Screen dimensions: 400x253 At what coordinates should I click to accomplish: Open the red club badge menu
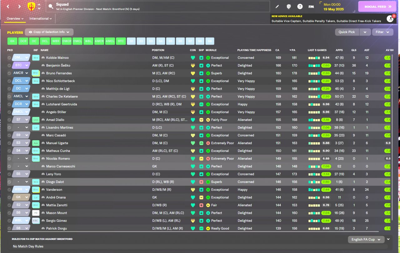(x=32, y=6)
